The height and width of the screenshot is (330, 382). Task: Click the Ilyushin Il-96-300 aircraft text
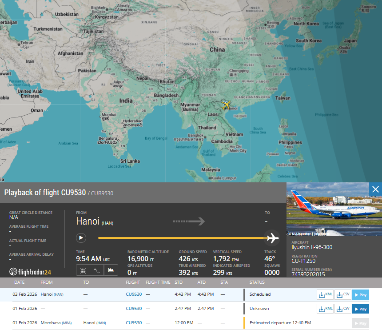(x=312, y=247)
